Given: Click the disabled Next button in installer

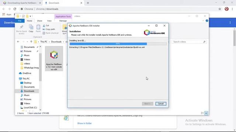Looking at the screenshot, I should point(147,103).
